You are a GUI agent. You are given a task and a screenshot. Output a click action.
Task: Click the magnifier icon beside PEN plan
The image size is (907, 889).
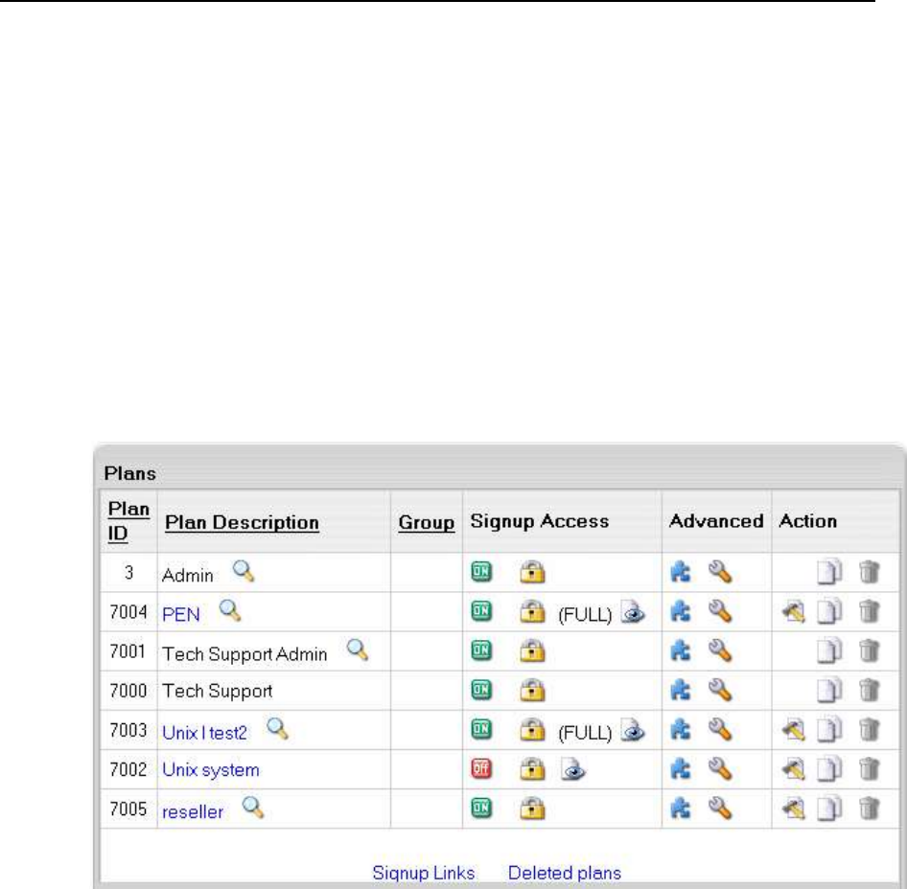(230, 611)
